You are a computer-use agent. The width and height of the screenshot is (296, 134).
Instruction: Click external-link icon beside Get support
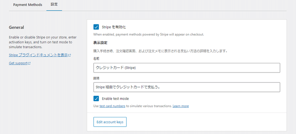[29, 63]
